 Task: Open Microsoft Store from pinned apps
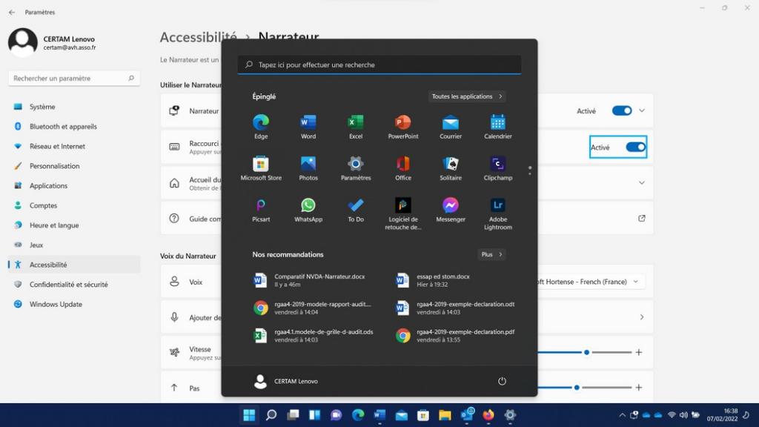[x=261, y=168]
